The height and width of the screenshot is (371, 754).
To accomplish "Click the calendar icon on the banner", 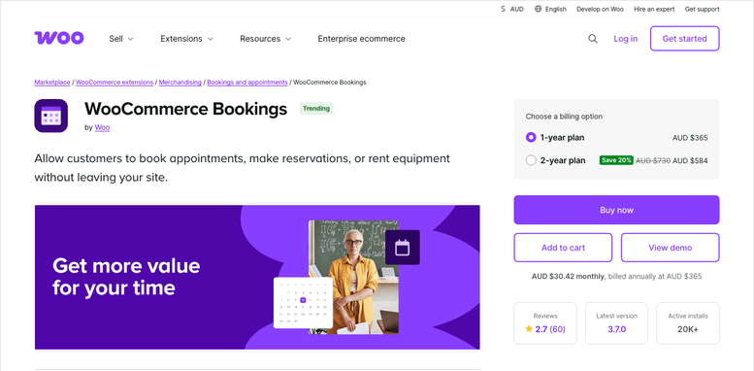I will (x=402, y=248).
